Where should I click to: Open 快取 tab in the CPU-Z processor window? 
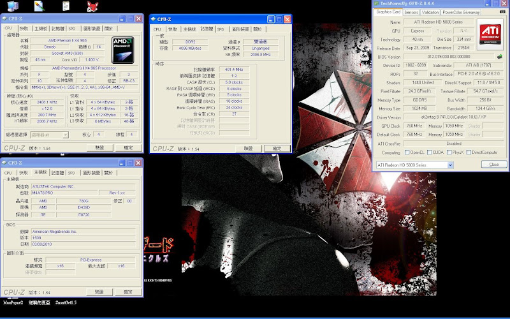click(24, 29)
